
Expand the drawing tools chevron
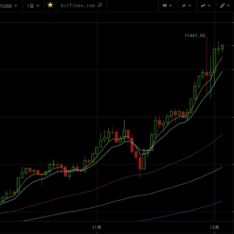coord(229,6)
